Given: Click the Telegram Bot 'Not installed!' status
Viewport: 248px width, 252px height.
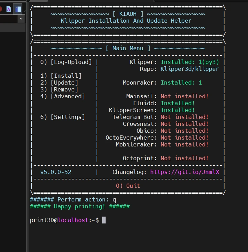Looking at the screenshot, I should tap(184, 117).
